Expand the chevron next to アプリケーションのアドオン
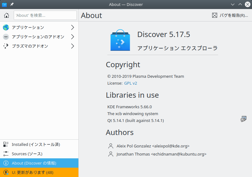 72,37
